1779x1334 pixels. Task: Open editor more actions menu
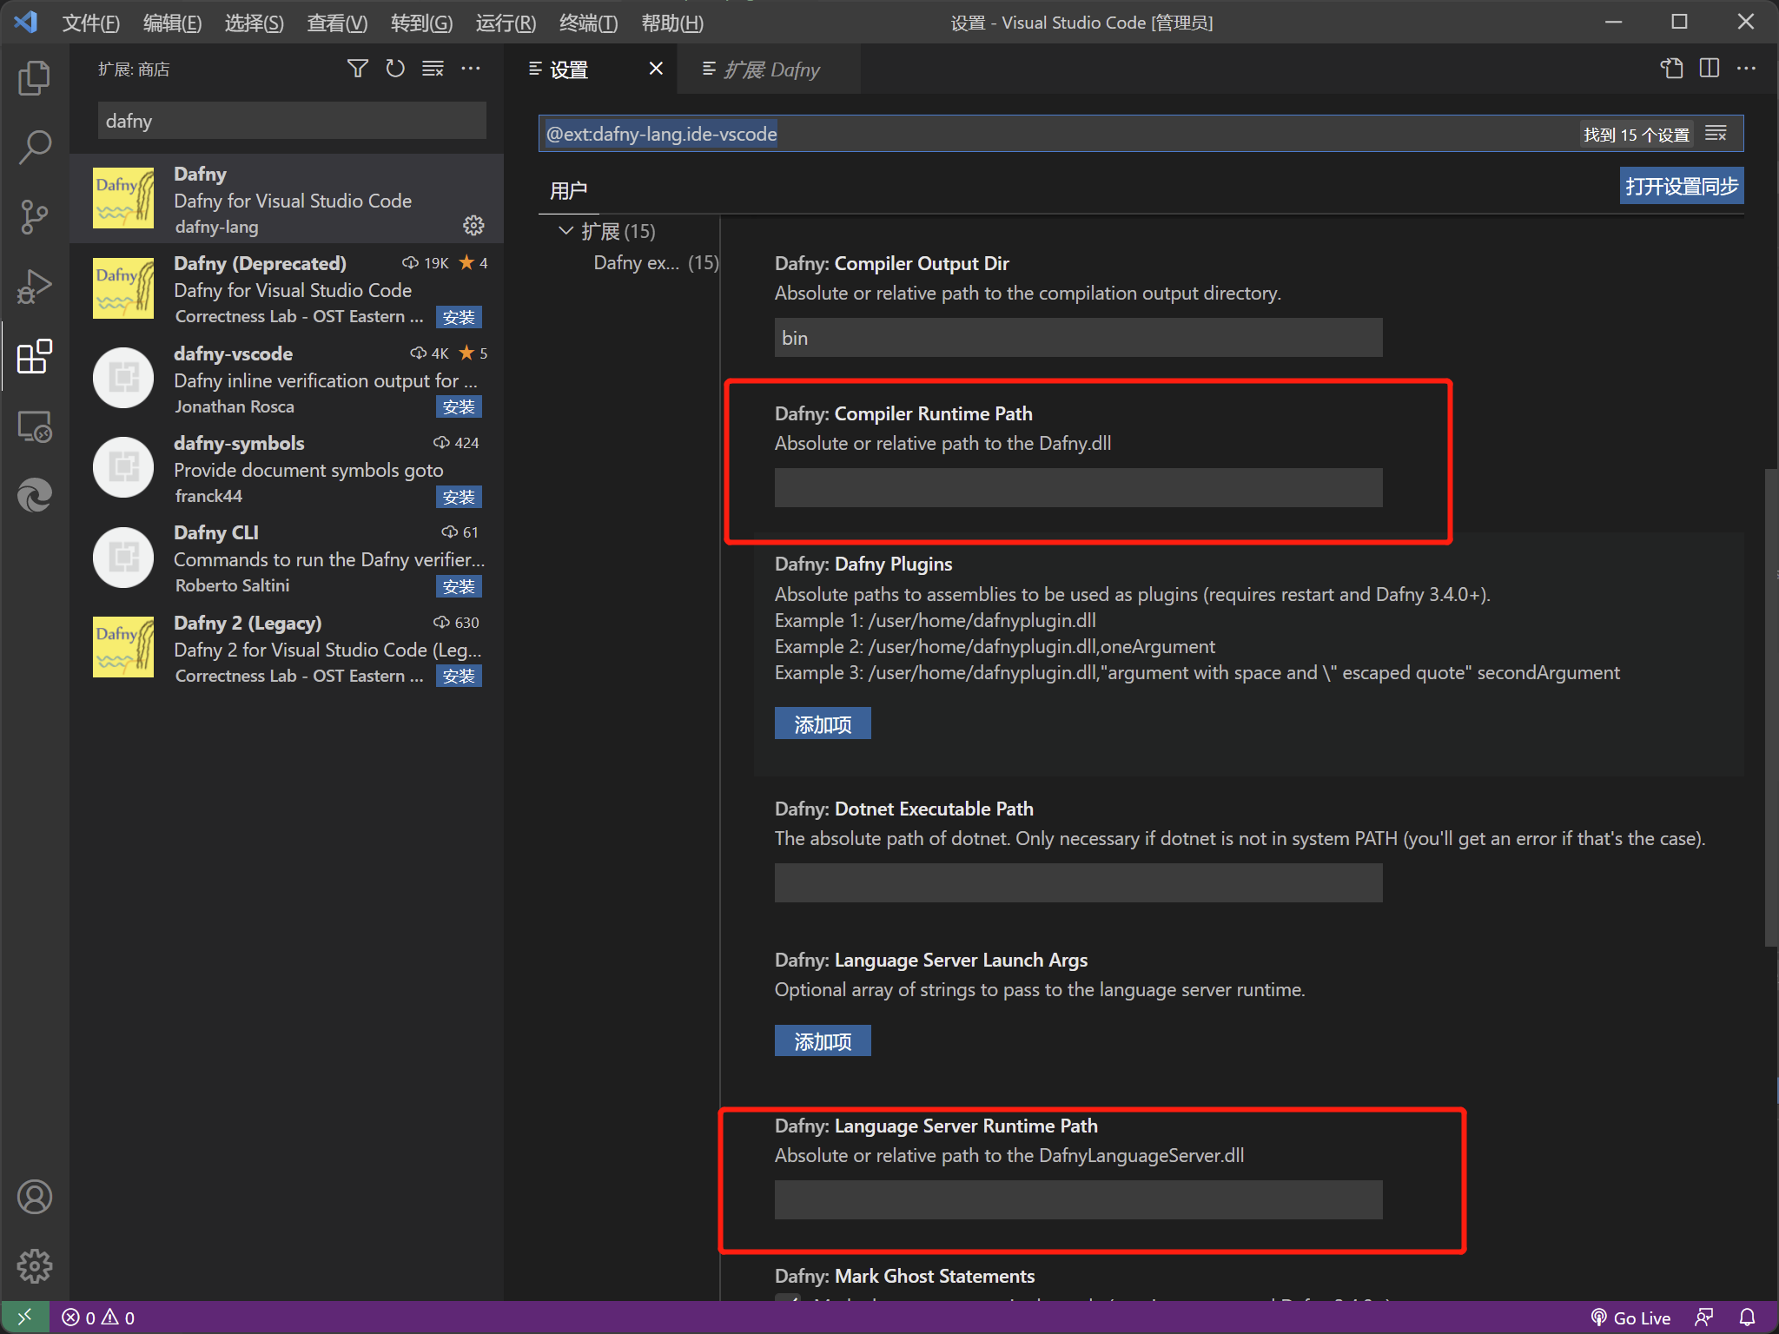pos(1747,69)
